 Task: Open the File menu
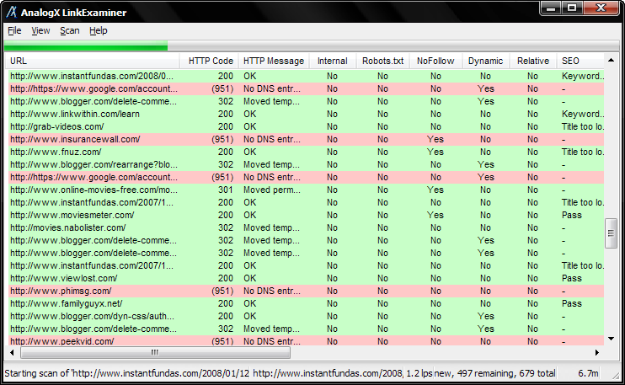point(15,30)
